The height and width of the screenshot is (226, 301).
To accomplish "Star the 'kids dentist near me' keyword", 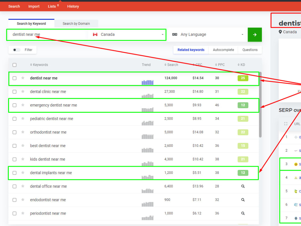I will point(23,159).
